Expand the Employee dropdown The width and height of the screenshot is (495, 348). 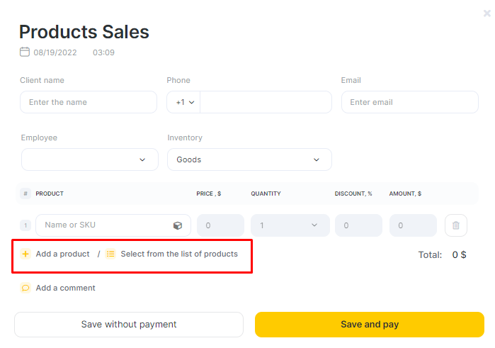tap(90, 159)
